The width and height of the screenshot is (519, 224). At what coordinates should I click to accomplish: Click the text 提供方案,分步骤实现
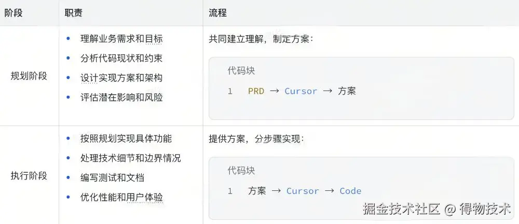tap(256, 139)
